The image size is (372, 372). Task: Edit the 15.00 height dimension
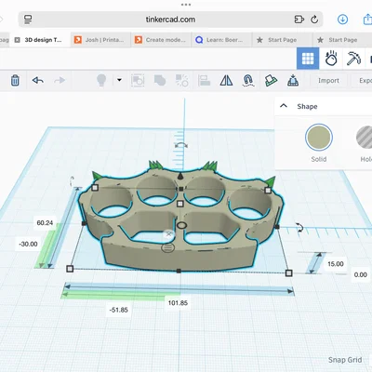[336, 264]
